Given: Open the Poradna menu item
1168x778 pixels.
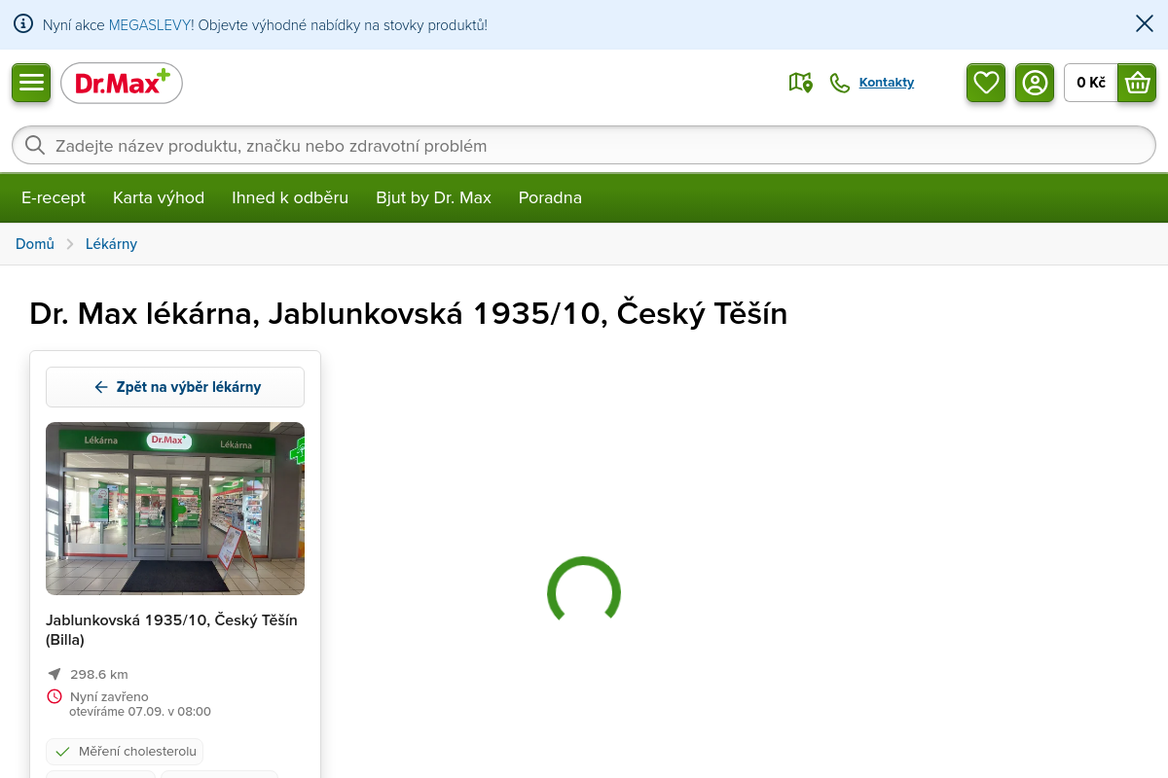Looking at the screenshot, I should point(550,197).
